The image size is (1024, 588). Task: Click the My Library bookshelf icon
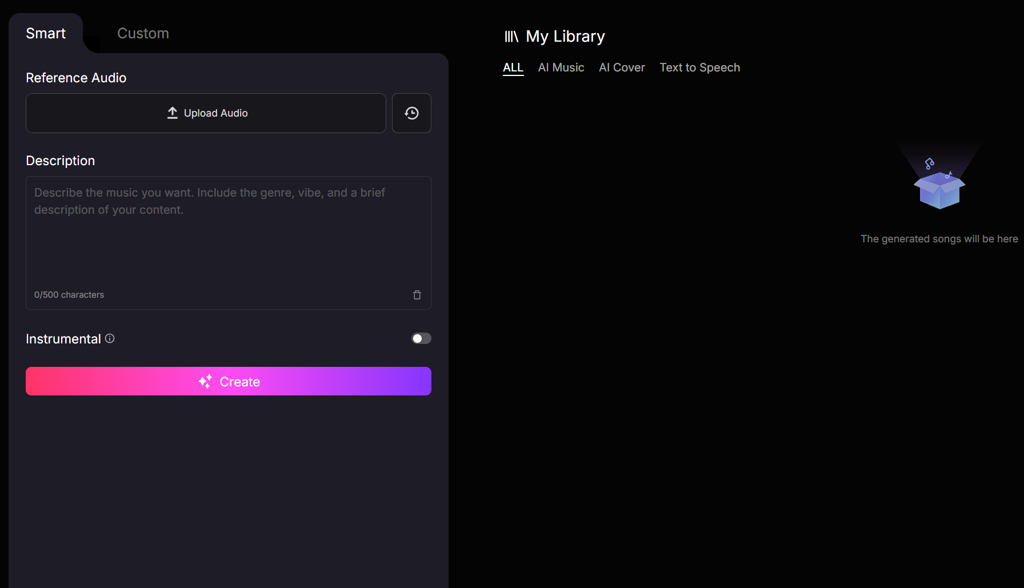pyautogui.click(x=511, y=37)
